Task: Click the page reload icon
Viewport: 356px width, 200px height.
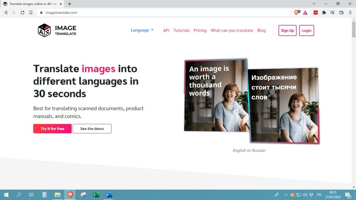Action: coord(22,12)
